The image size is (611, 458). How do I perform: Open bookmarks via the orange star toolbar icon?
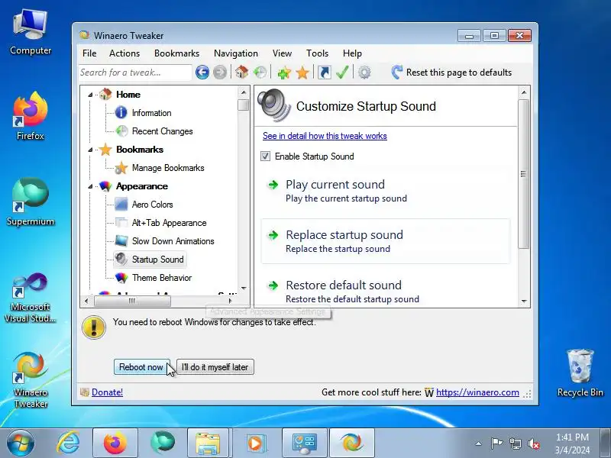click(x=302, y=73)
